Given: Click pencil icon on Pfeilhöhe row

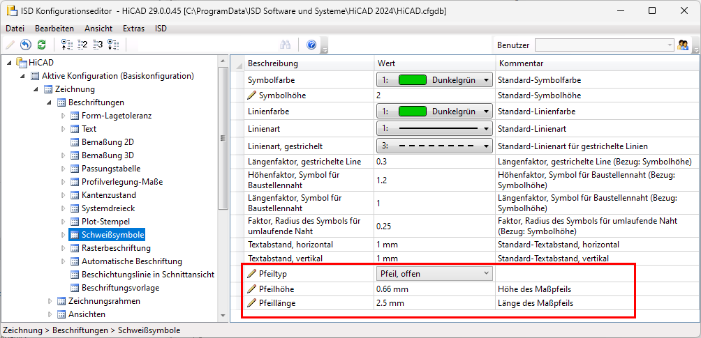Looking at the screenshot, I should pyautogui.click(x=252, y=289).
